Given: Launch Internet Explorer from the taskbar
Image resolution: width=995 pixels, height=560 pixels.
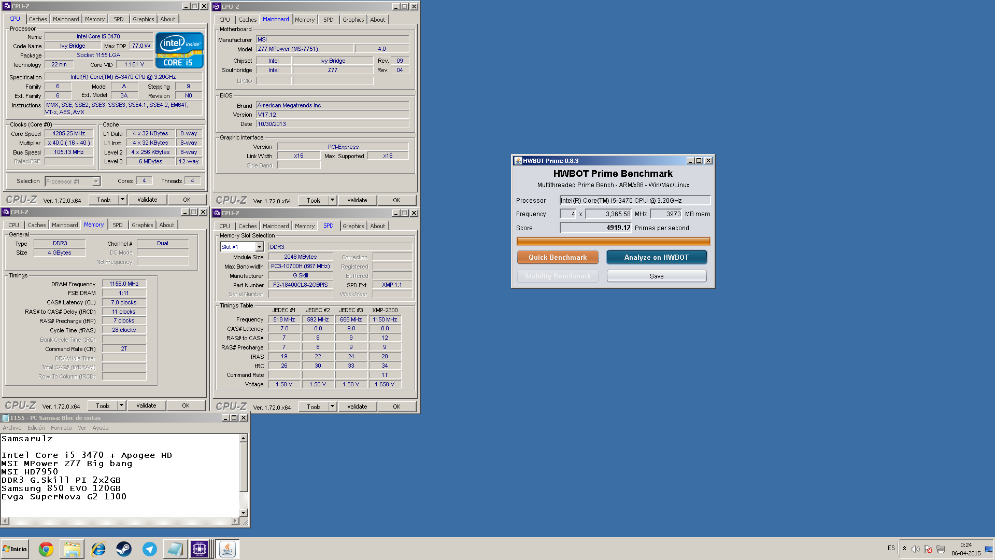Looking at the screenshot, I should coord(98,549).
